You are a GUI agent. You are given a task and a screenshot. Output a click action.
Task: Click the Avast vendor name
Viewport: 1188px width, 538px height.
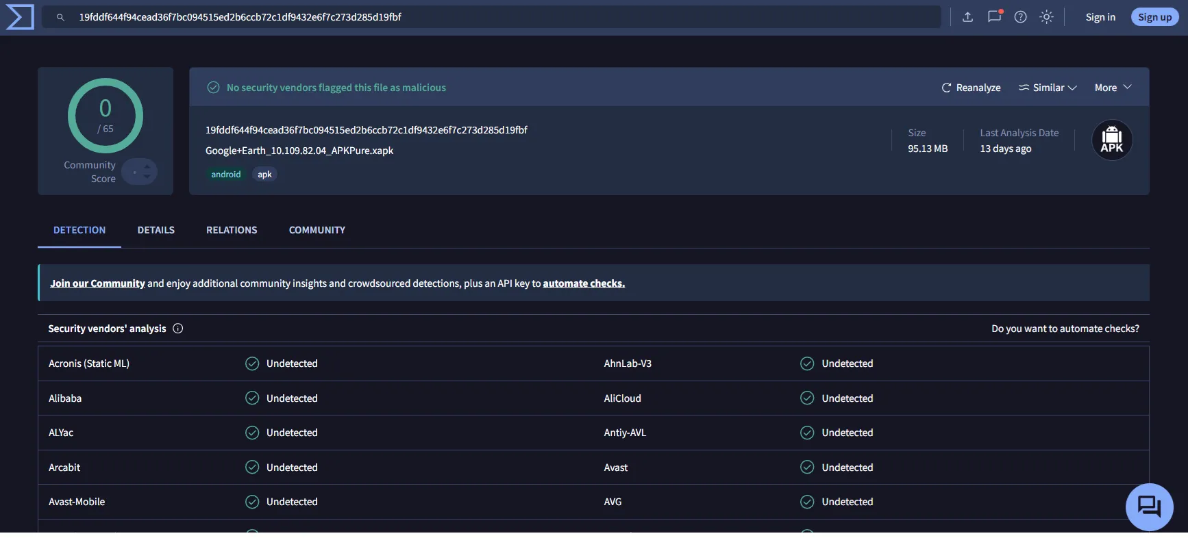point(616,467)
